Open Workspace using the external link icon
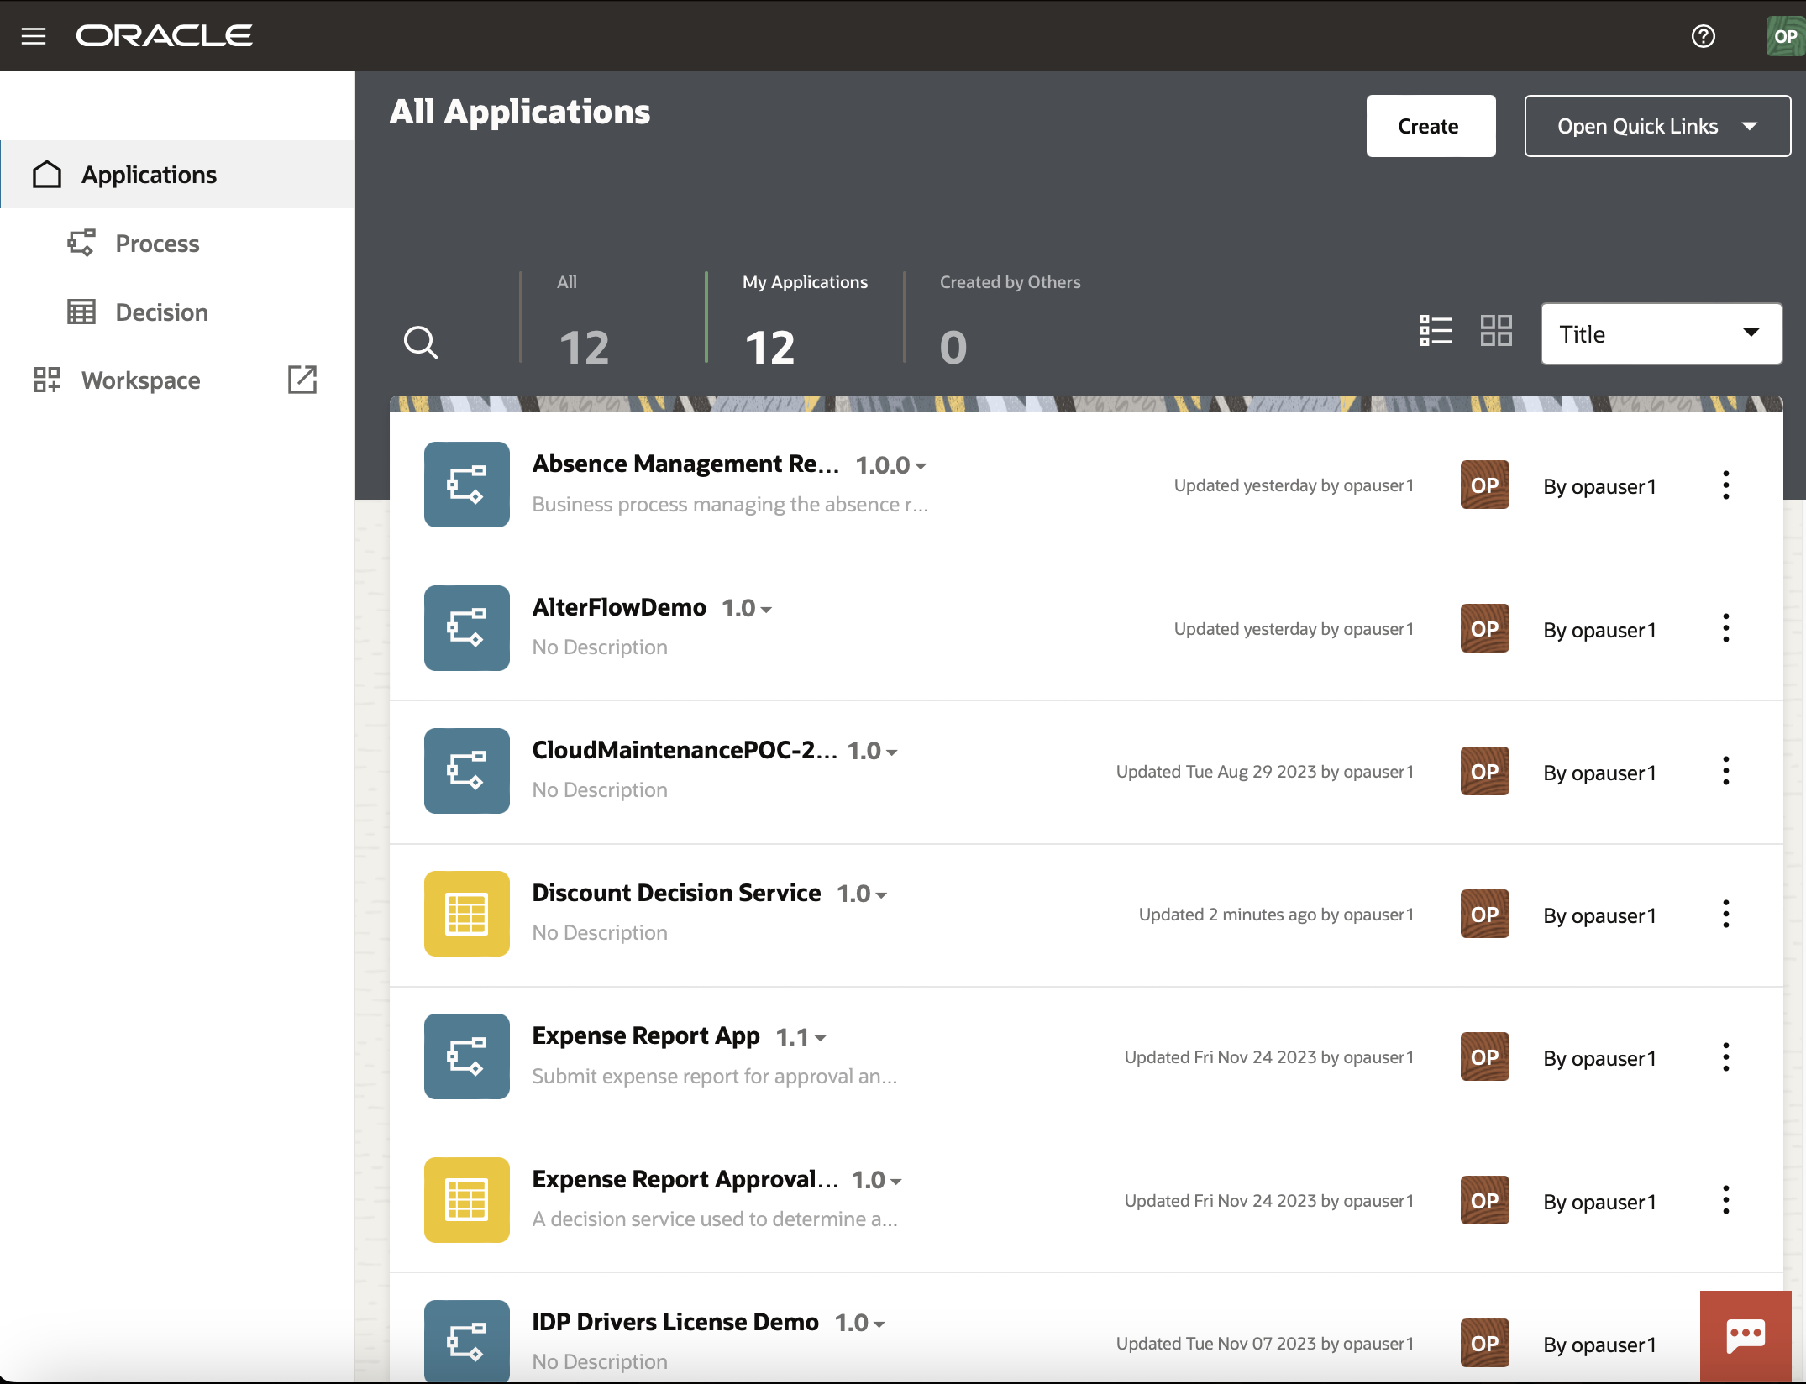1806x1384 pixels. click(302, 380)
